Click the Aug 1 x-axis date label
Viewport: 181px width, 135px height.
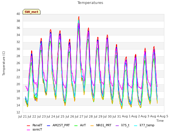pos(126,116)
